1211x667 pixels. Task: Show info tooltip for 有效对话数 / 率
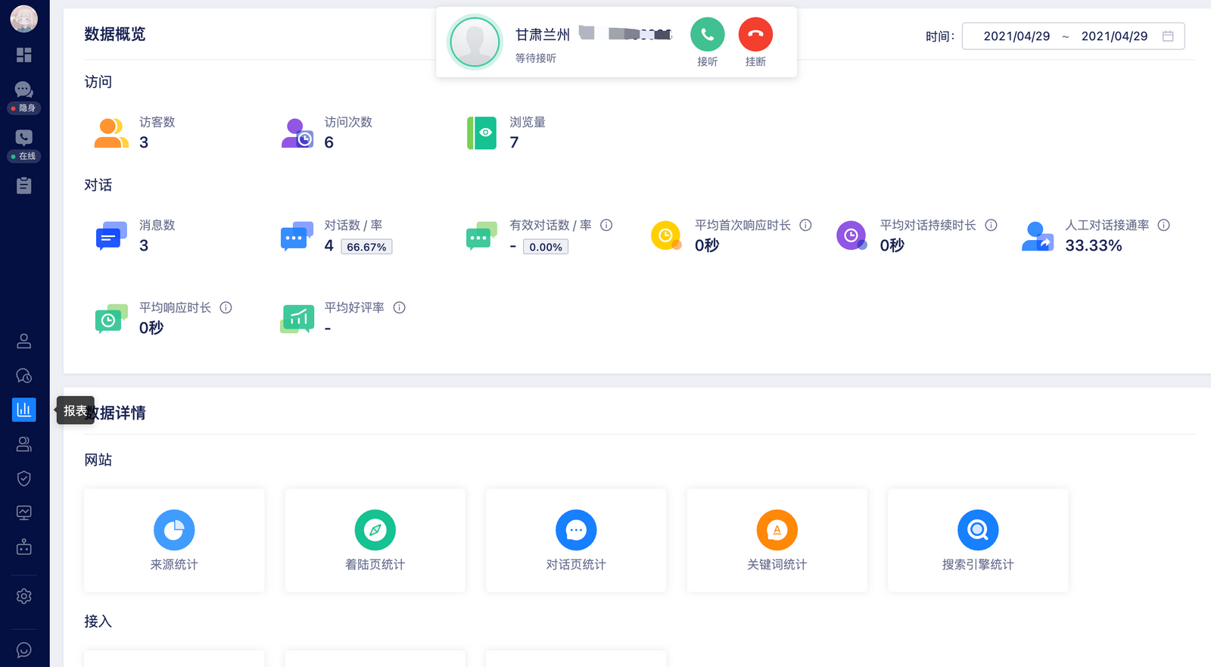pyautogui.click(x=606, y=225)
